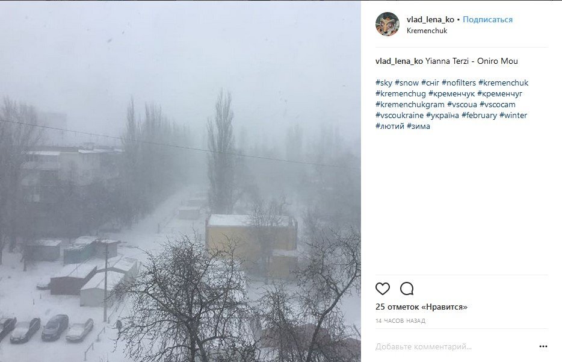
Task: Open comments via the speech bubble icon
Action: click(x=407, y=289)
